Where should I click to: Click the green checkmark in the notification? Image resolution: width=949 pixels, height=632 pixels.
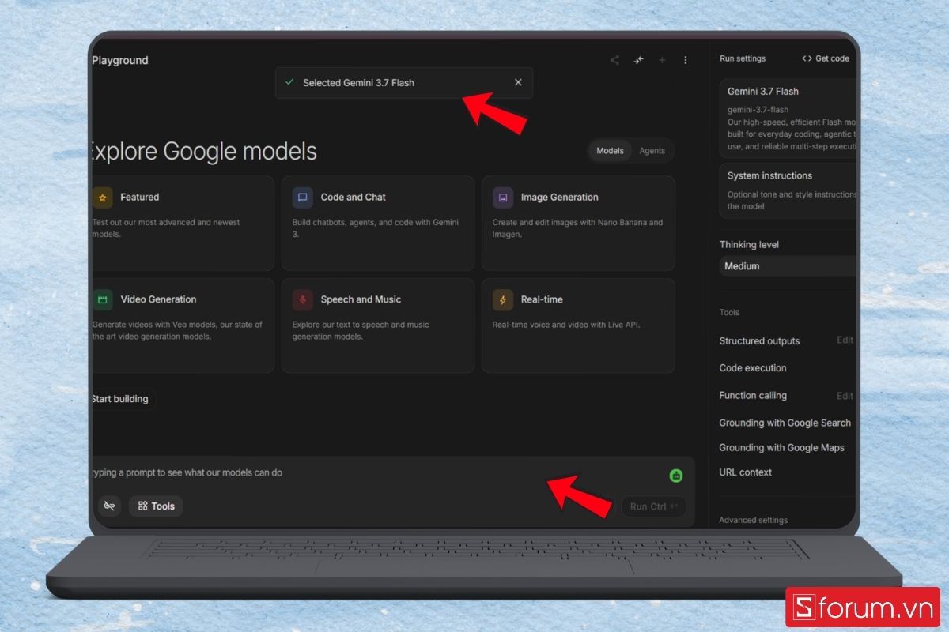[x=289, y=82]
